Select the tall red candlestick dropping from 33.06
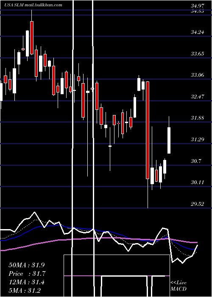Viewport: 212px width, 297px height. (x=148, y=130)
